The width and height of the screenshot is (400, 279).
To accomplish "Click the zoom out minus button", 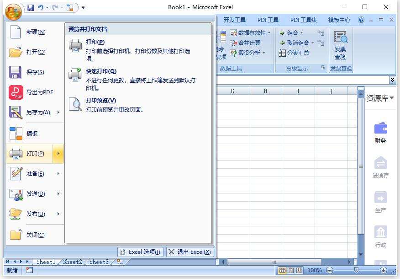I will [330, 270].
